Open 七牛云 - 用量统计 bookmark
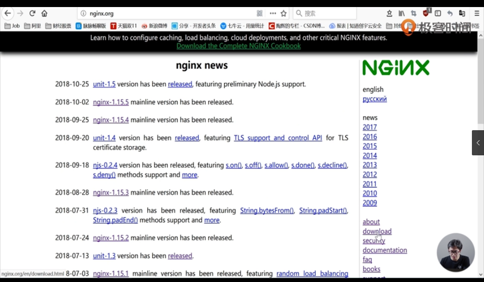 tap(243, 26)
